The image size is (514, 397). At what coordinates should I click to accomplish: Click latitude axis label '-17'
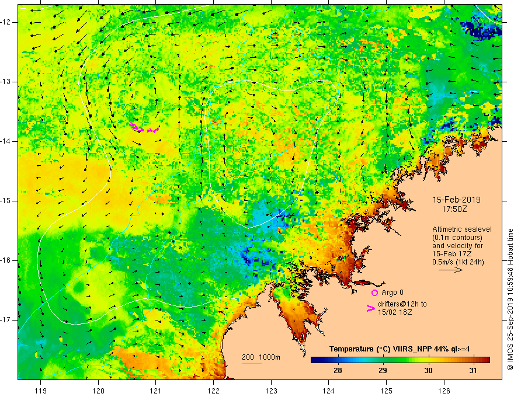point(6,320)
